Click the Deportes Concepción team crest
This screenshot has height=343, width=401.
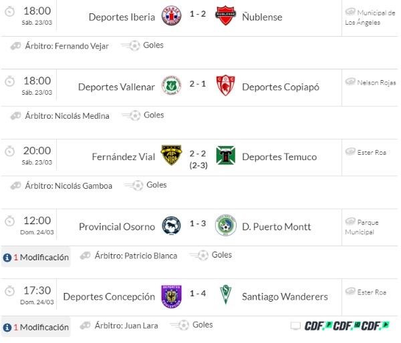[x=171, y=296]
